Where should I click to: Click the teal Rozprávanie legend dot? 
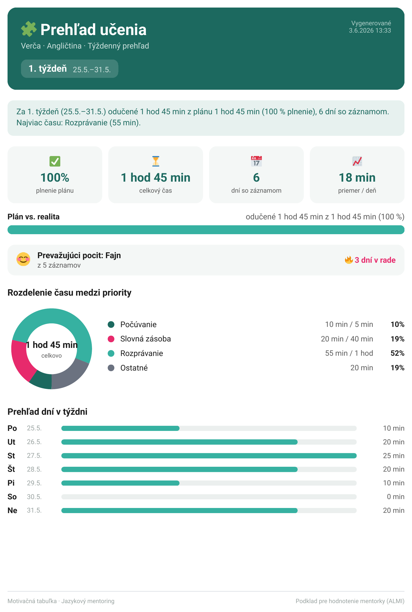tap(111, 353)
